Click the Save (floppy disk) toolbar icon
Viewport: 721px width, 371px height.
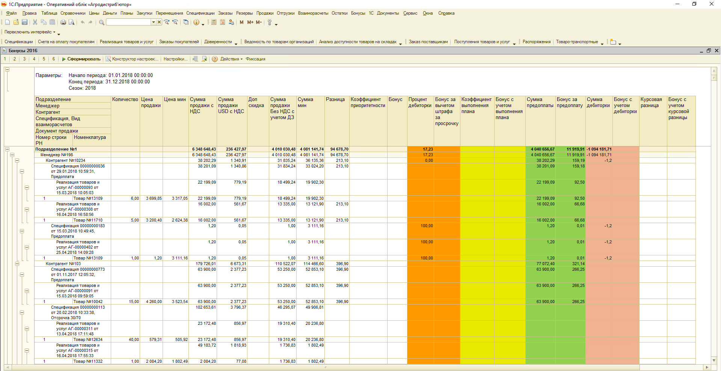(24, 23)
